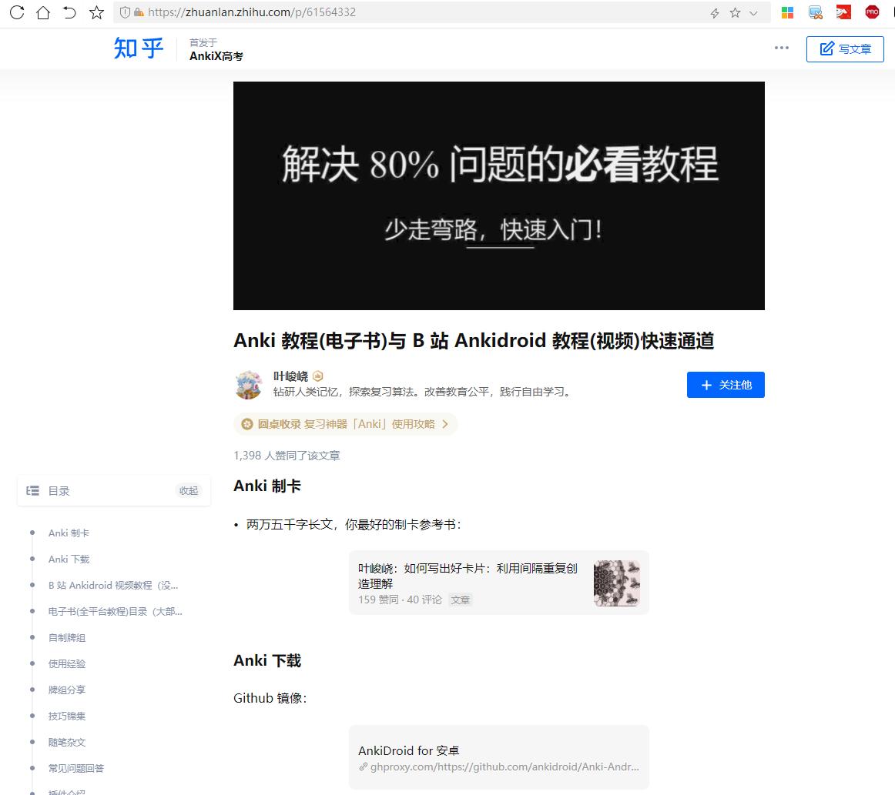Click the undo/back arrow icon
The height and width of the screenshot is (795, 895).
[x=69, y=12]
